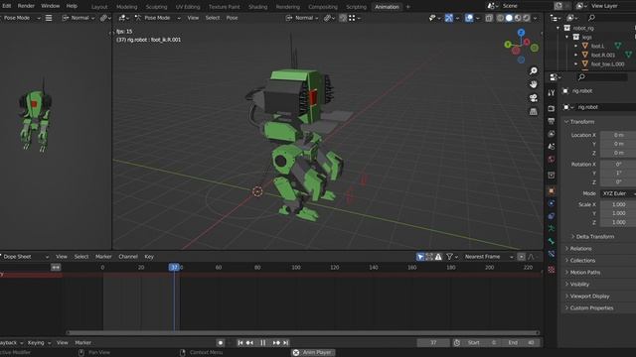Toggle viewport overlays button

[x=468, y=18]
